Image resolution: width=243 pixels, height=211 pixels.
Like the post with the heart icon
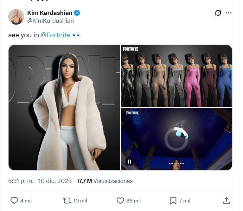pos(120,201)
